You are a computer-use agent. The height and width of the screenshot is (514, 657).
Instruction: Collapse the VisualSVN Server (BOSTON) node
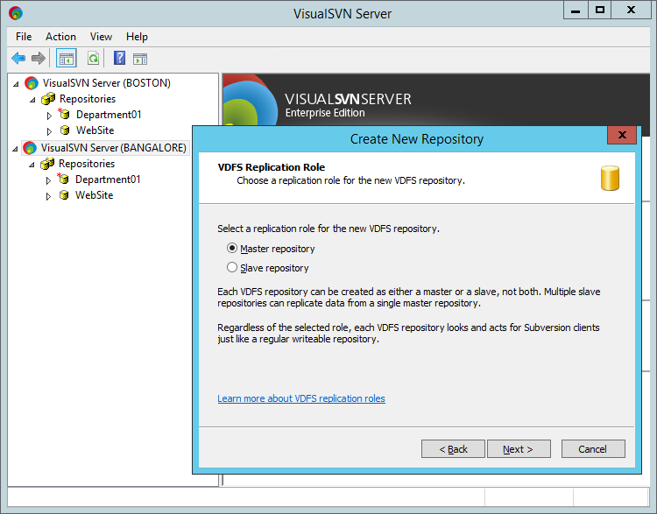tap(16, 84)
